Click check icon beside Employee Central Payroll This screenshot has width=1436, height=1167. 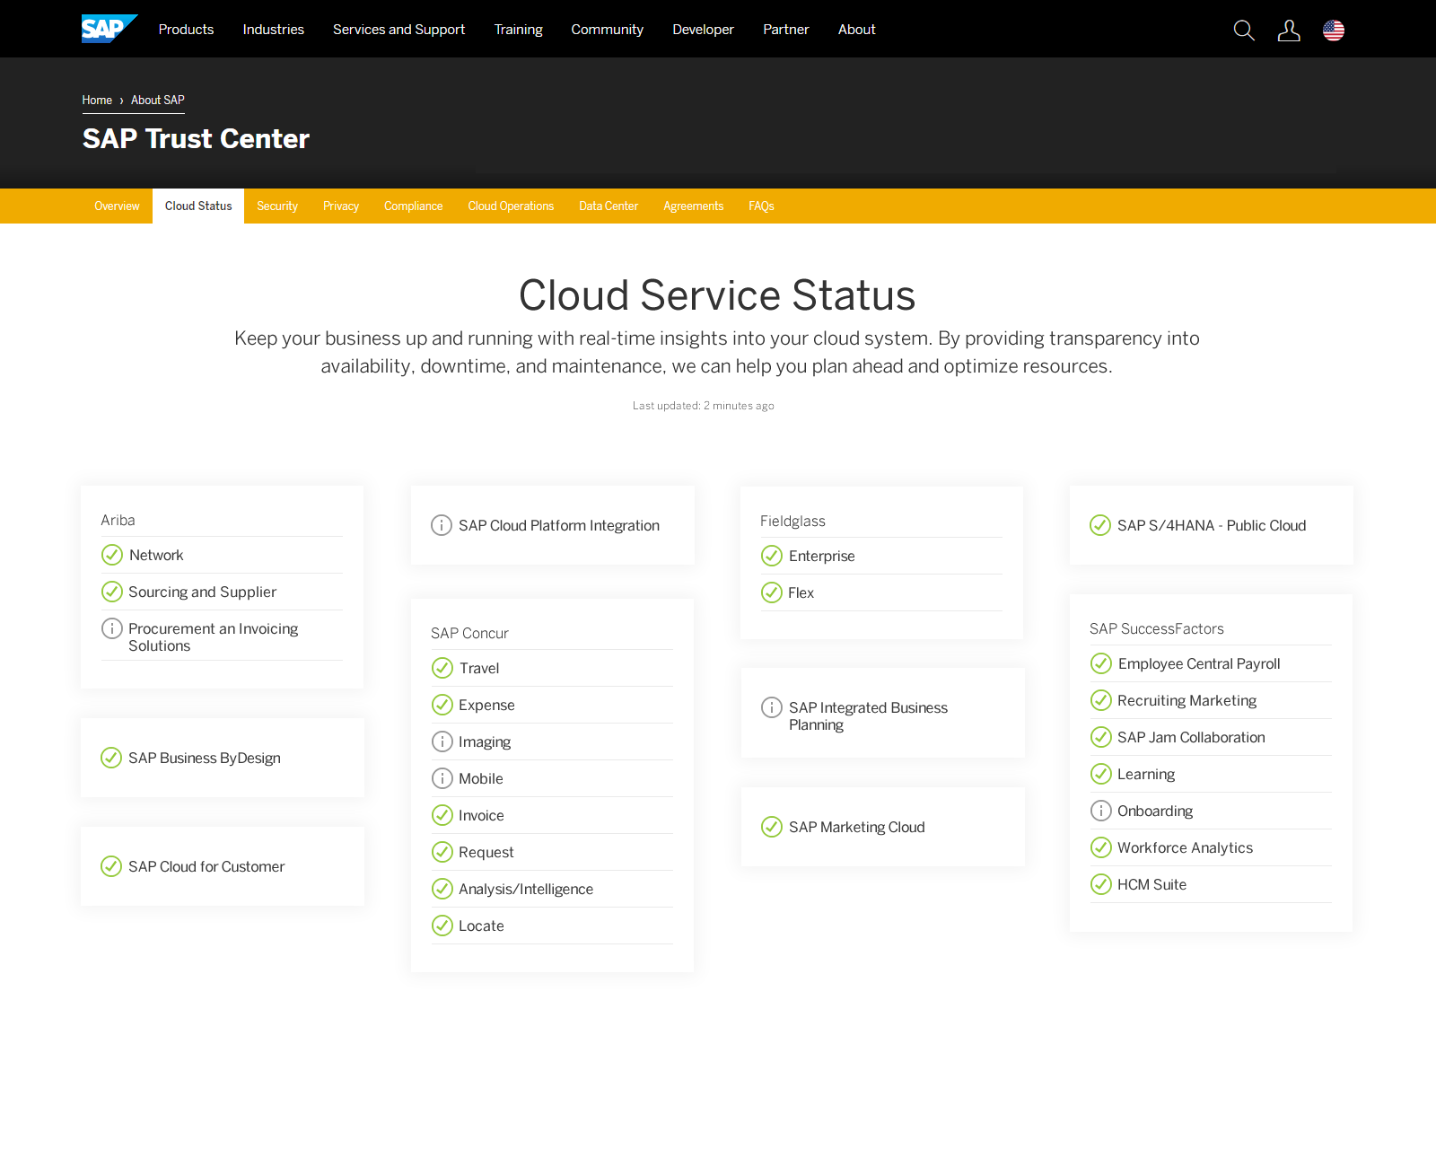point(1101,663)
